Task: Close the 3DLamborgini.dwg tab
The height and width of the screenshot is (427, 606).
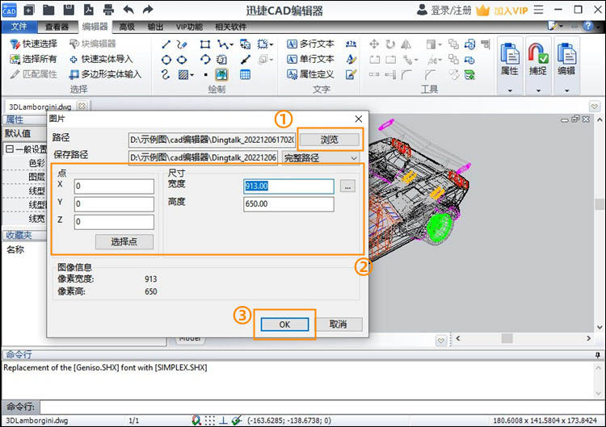Action: [82, 106]
